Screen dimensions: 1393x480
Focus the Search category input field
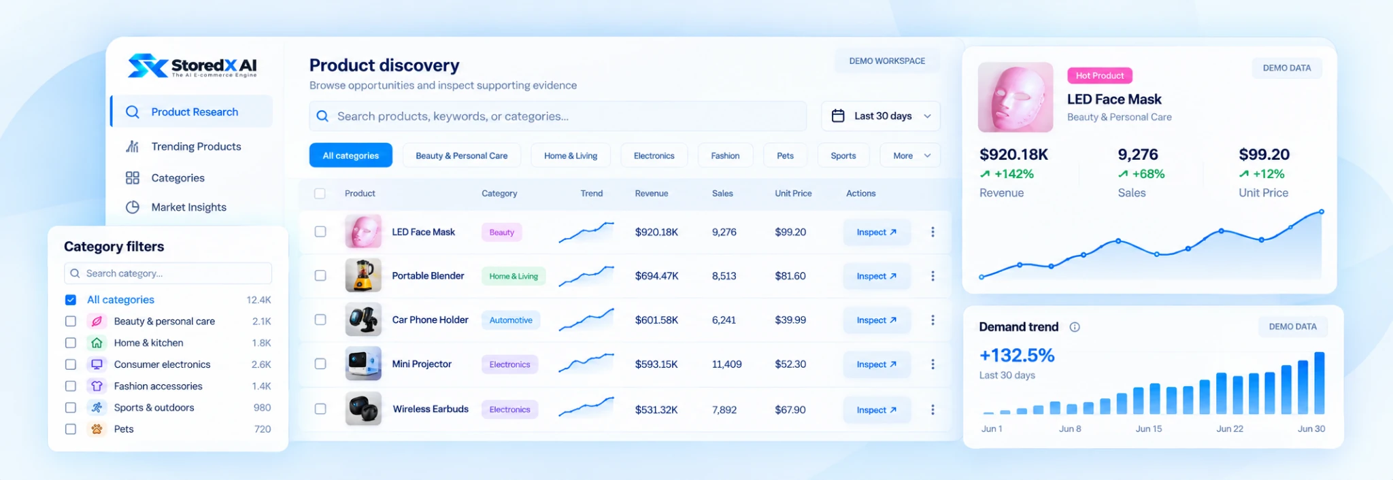(168, 273)
